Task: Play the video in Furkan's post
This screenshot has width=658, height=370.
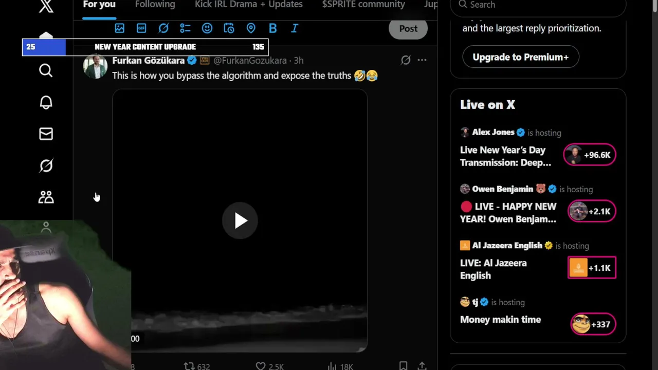Action: coord(240,221)
